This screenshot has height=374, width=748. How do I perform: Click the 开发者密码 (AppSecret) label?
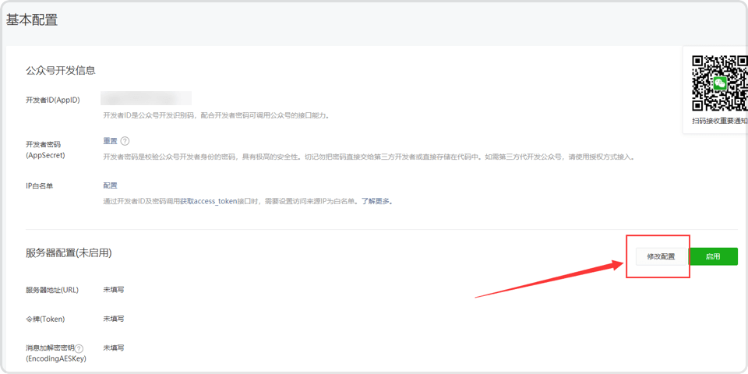coord(45,150)
